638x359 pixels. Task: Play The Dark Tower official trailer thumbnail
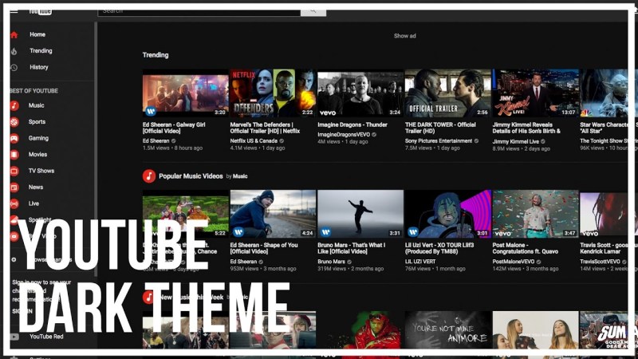[x=448, y=93]
